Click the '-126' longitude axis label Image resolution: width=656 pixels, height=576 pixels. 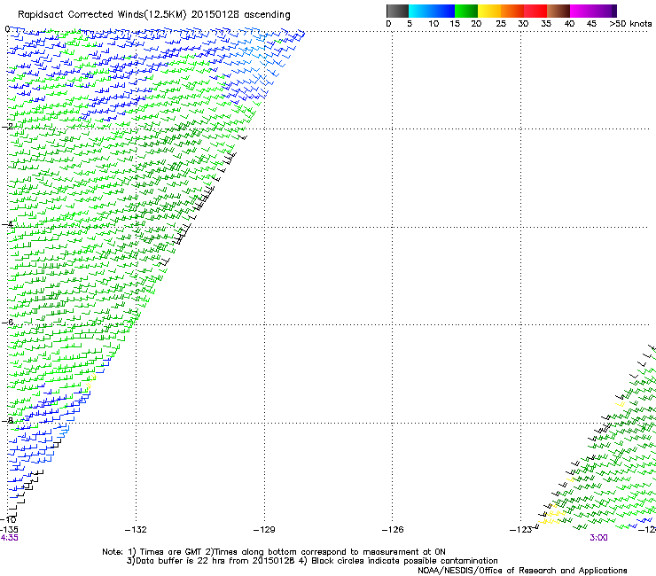[393, 530]
